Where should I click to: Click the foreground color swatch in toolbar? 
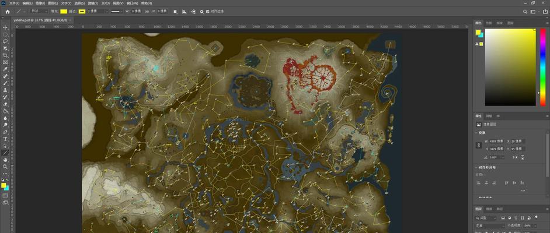4,185
